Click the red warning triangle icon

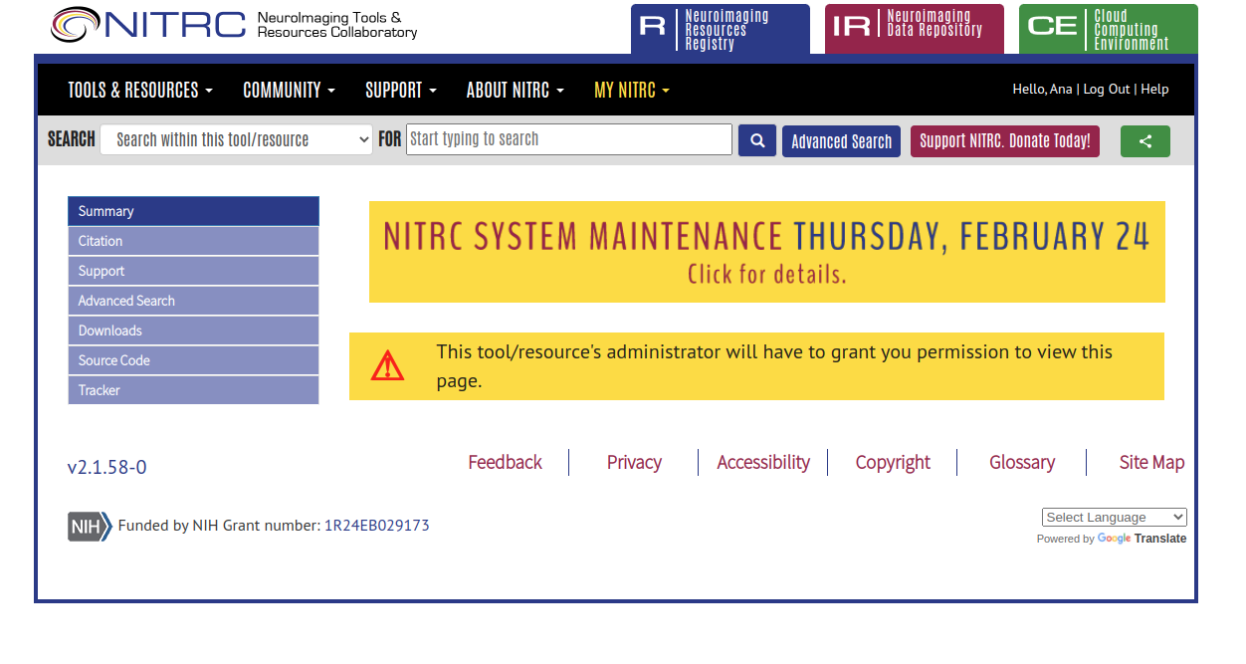coord(387,366)
